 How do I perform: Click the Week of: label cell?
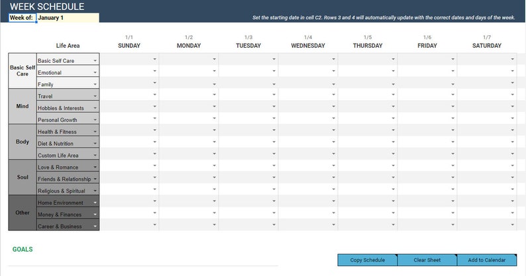click(x=21, y=18)
